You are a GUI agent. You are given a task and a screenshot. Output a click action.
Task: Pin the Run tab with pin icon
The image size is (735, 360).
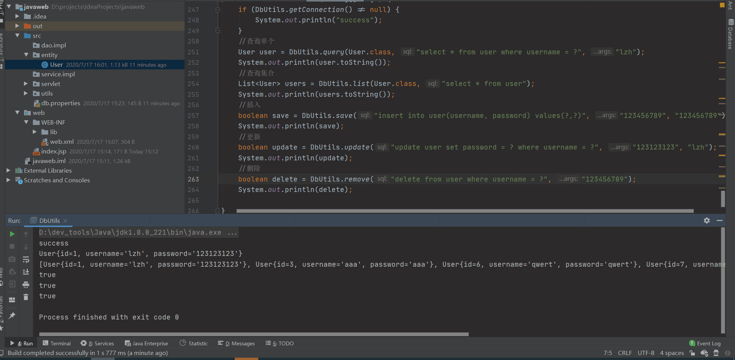12,315
